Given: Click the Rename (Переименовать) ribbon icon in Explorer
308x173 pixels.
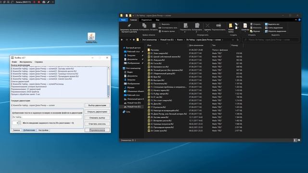Looking at the screenshot, I should pos(218,25).
